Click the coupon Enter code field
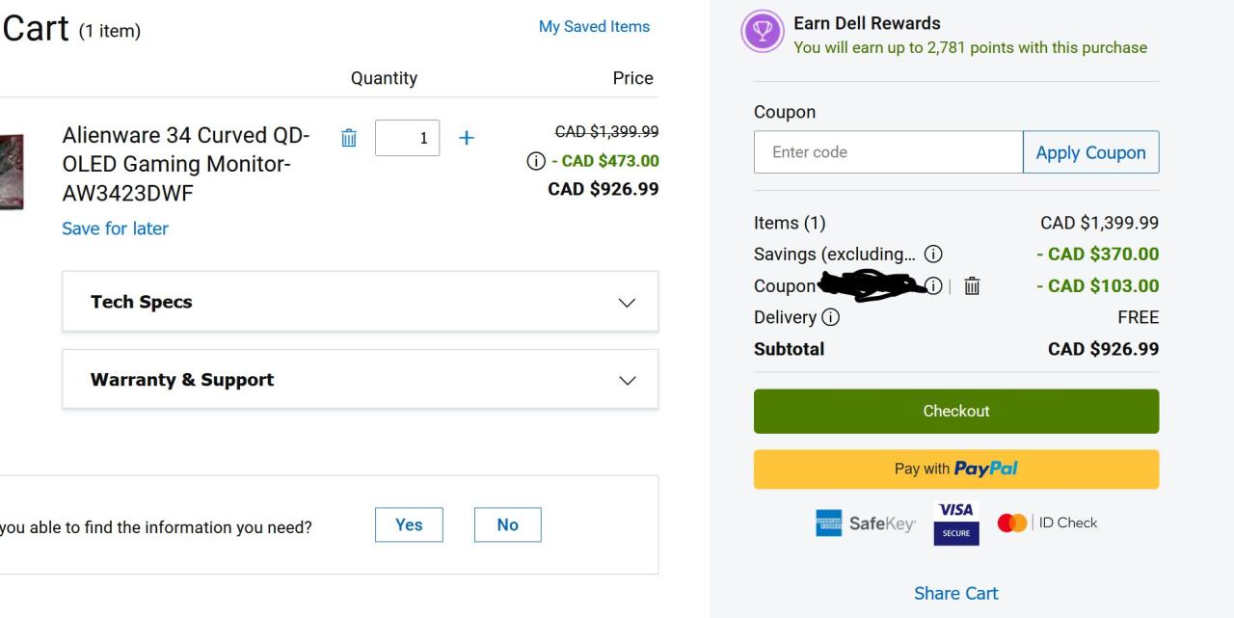The image size is (1234, 618). click(888, 152)
